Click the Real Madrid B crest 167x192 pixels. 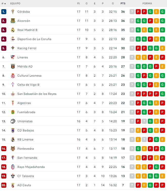[x=13, y=30]
